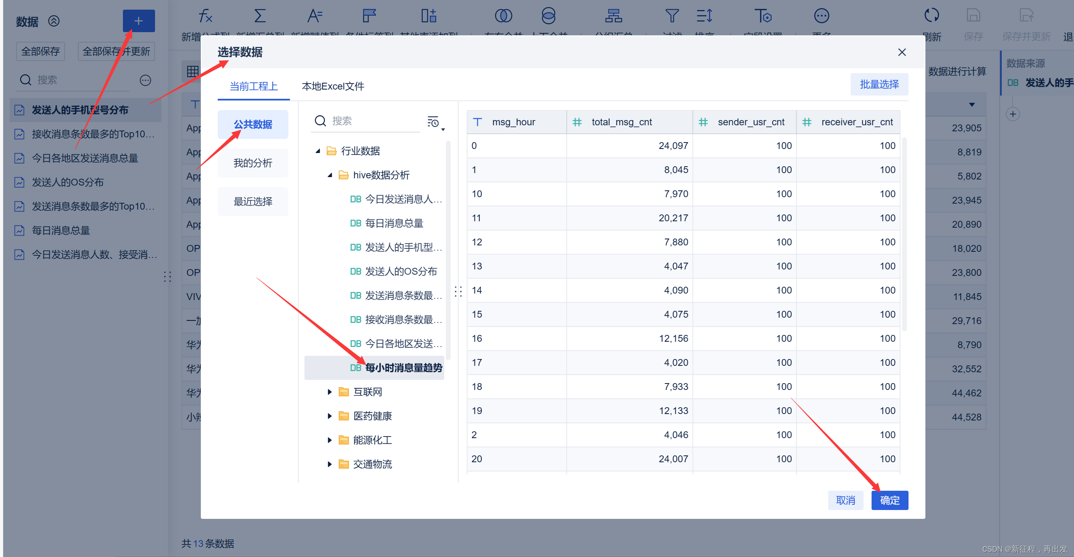Click the 上下合并 icon
Viewport: 1074px width, 557px height.
click(x=548, y=16)
